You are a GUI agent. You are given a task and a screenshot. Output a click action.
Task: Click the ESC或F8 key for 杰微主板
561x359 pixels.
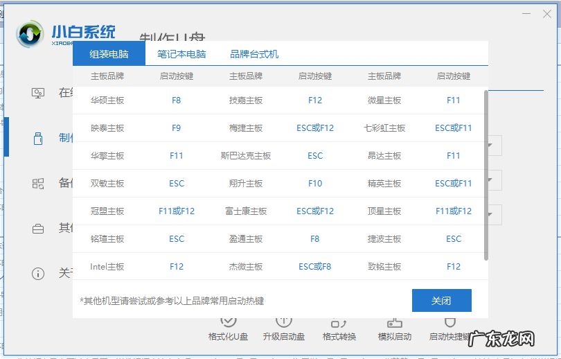click(315, 267)
